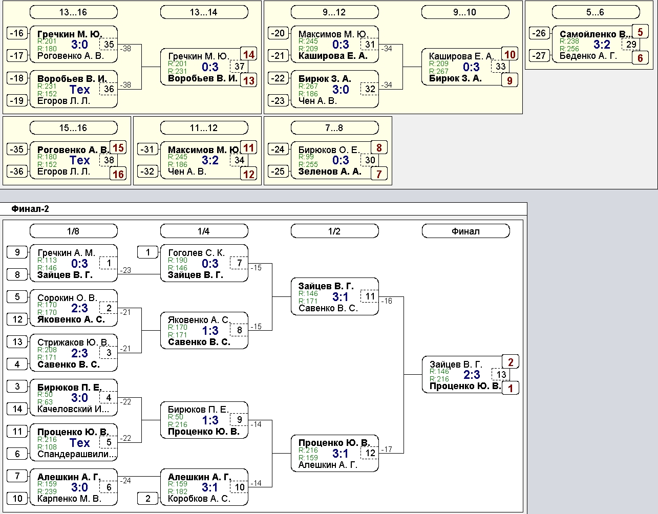Click place badge 5 for Самойленко

tap(640, 32)
